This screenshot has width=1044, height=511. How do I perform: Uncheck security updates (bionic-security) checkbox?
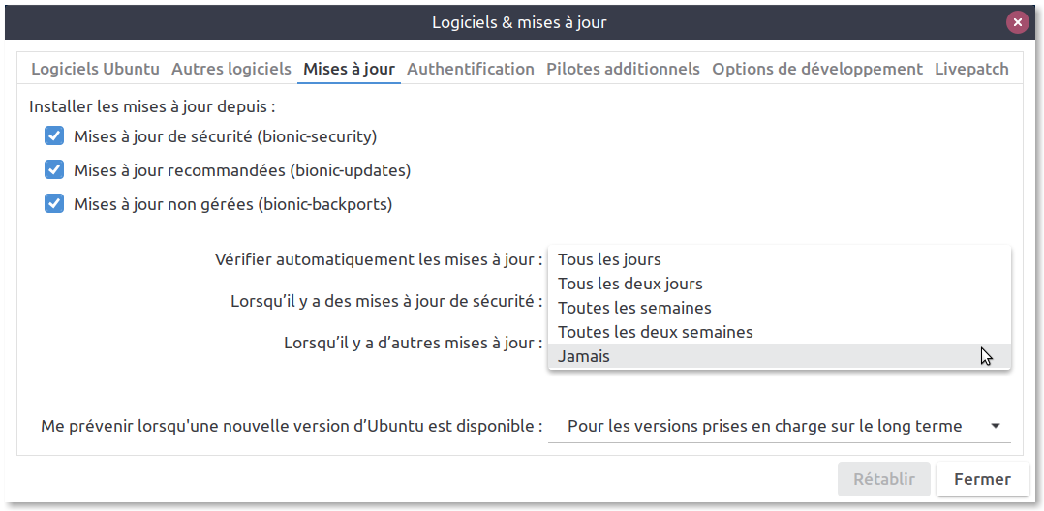click(54, 136)
